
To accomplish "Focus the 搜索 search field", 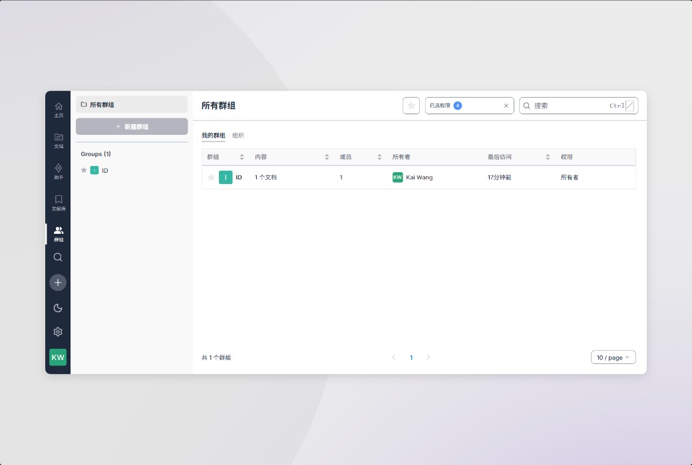I will (x=579, y=106).
